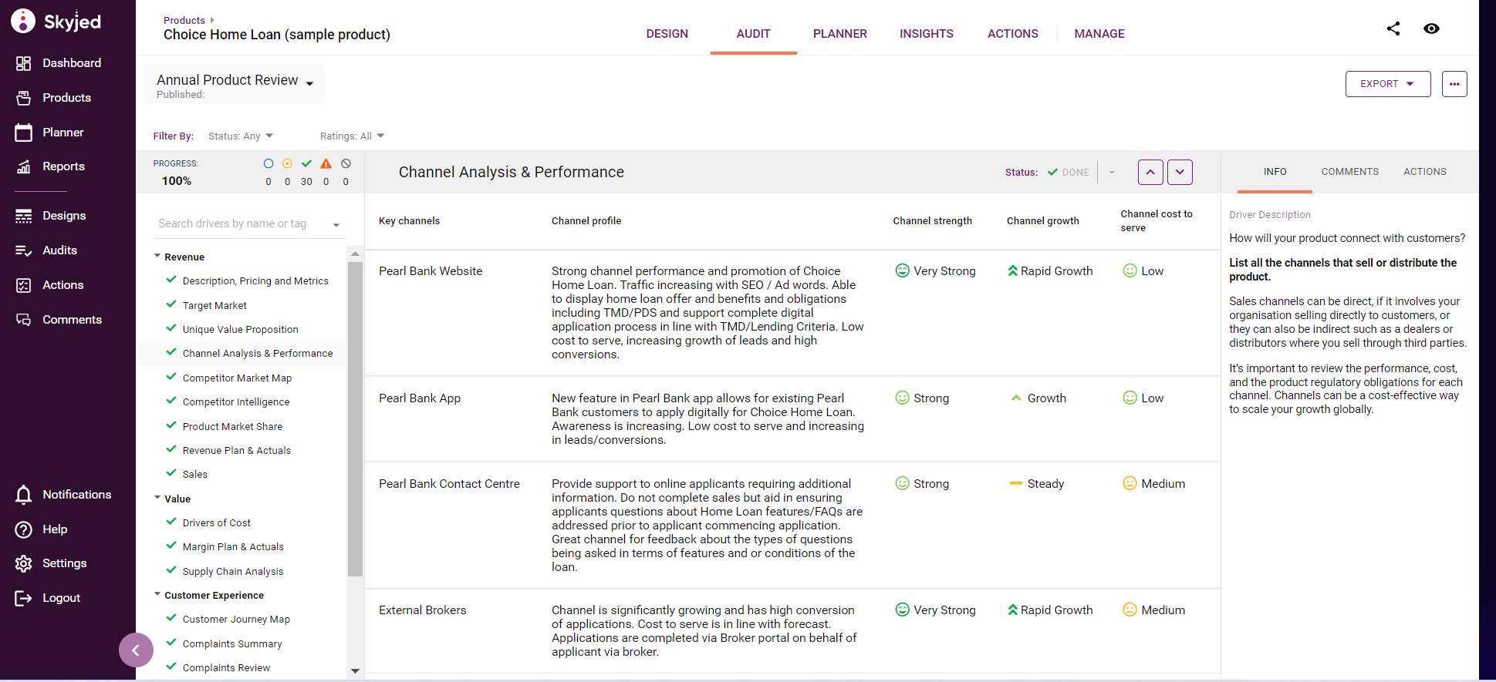Screen dimensions: 1496x682
Task: Click the green checkmark progress icon
Action: coord(306,163)
